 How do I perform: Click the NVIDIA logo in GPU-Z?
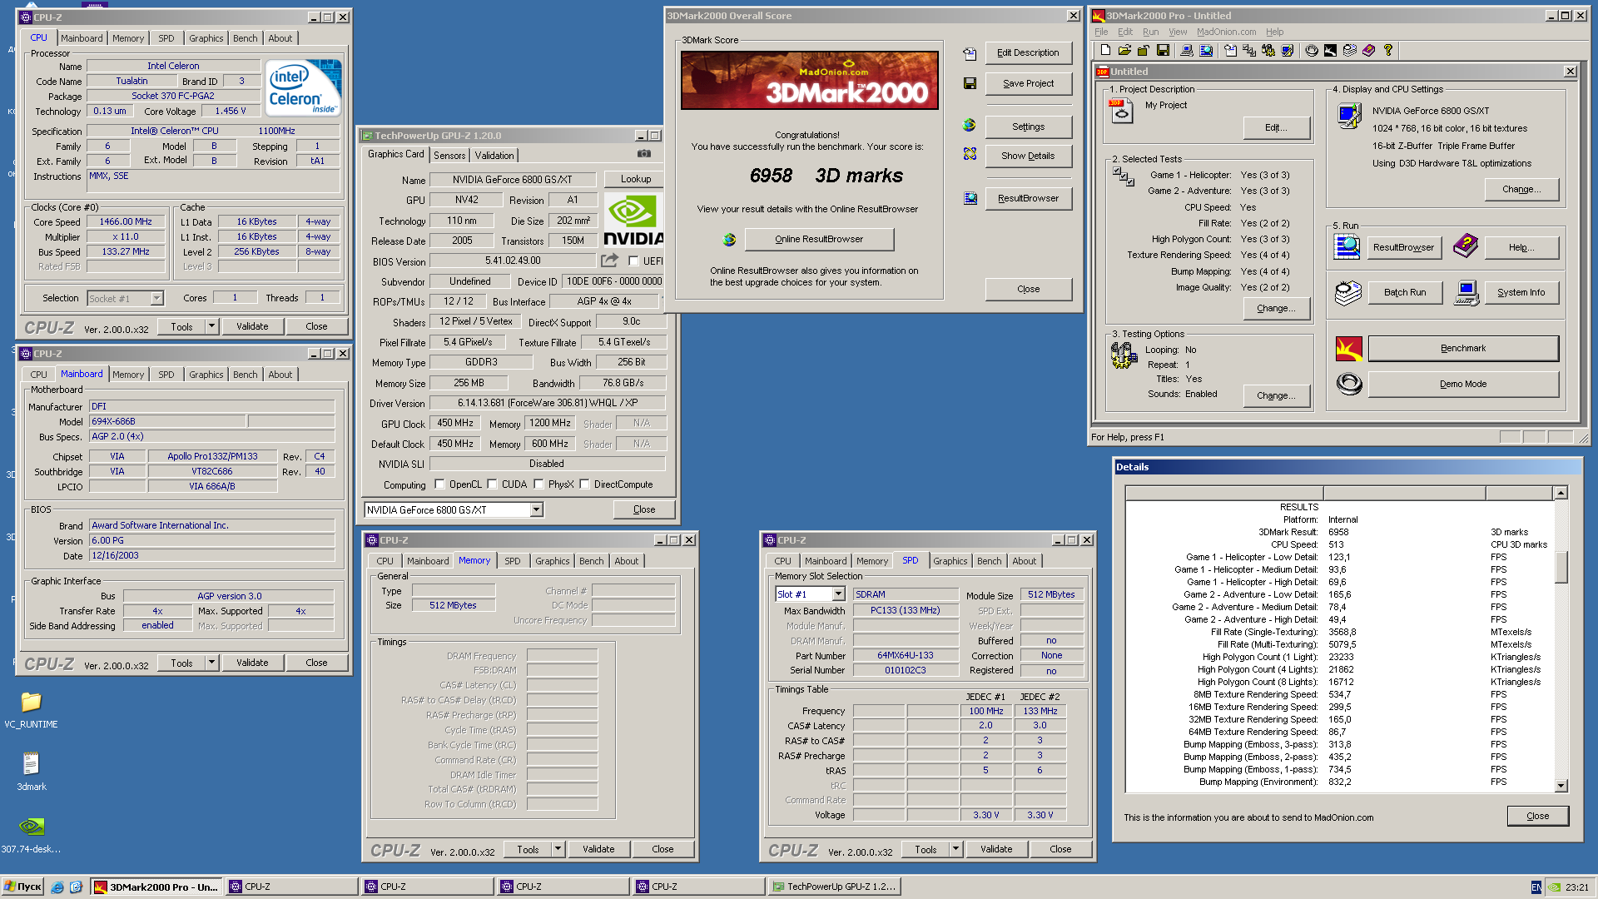point(633,220)
